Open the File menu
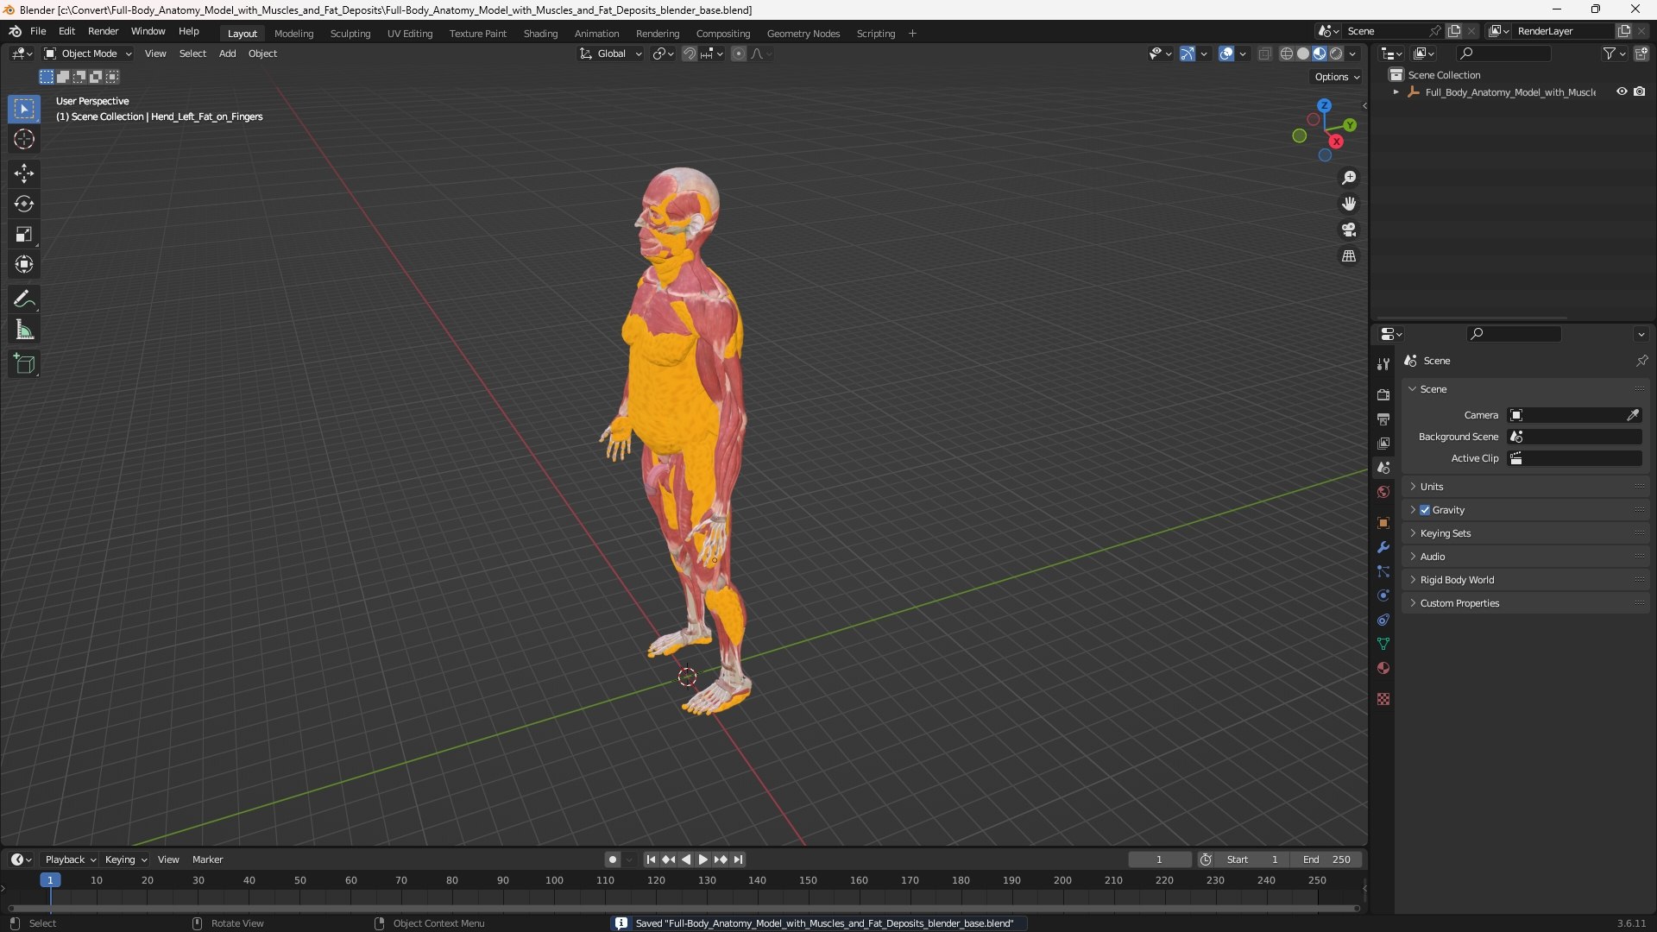The height and width of the screenshot is (932, 1657). (38, 31)
